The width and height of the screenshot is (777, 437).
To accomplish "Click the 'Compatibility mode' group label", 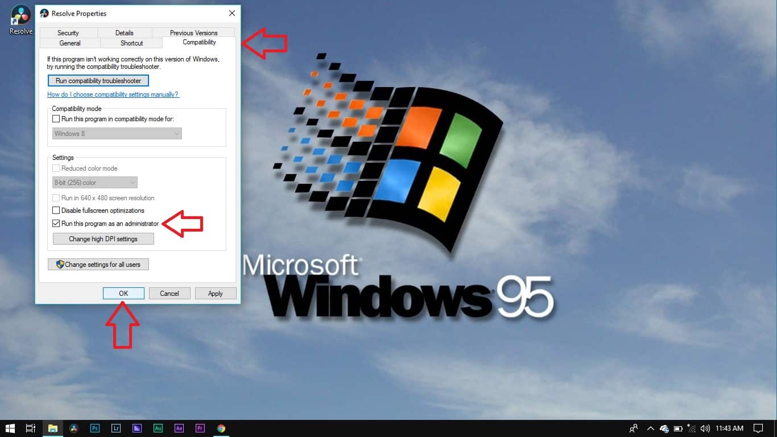I will click(x=77, y=109).
